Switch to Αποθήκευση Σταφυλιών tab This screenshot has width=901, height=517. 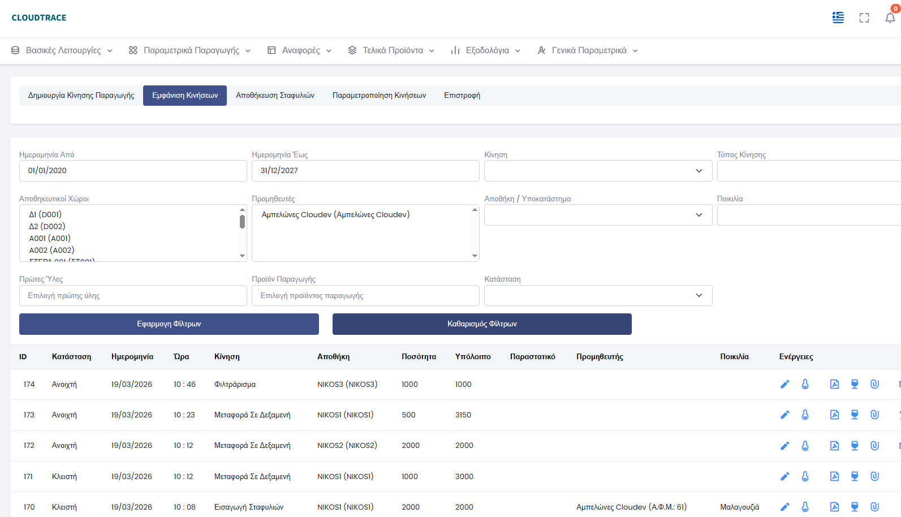tap(275, 96)
